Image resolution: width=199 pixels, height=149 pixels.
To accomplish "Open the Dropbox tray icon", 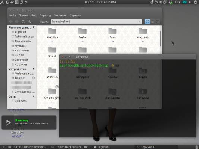I will [171, 2].
